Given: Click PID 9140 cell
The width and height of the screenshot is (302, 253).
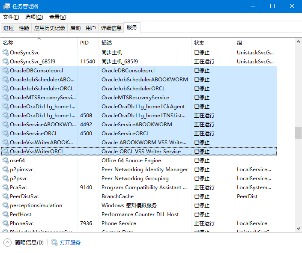Looking at the screenshot, I should click(86, 188).
